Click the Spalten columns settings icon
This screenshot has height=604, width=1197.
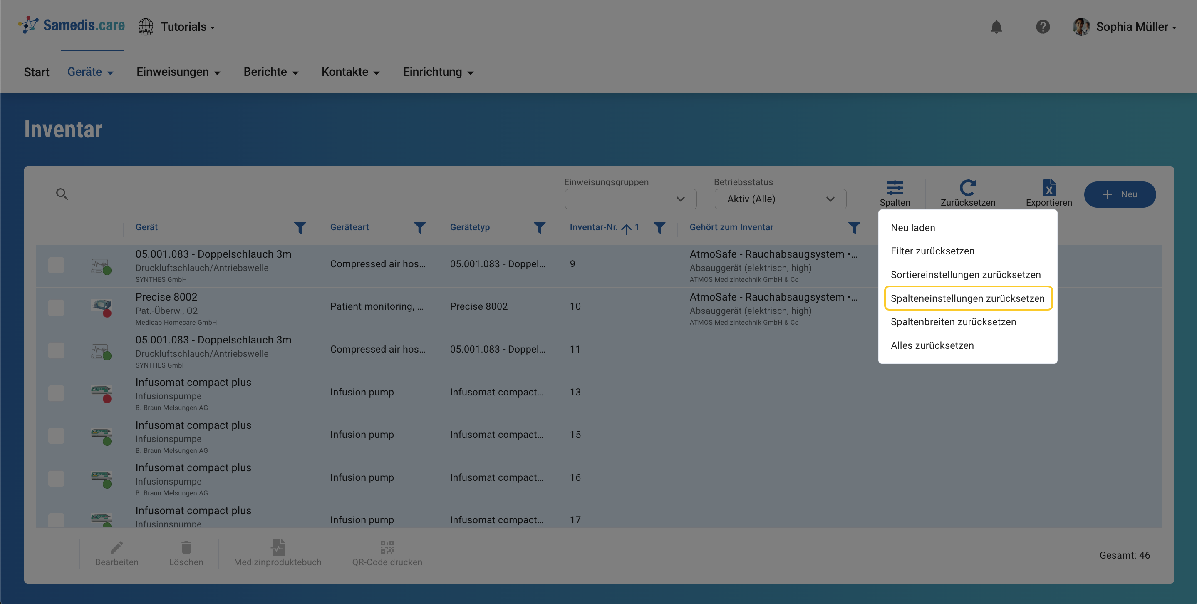click(895, 188)
